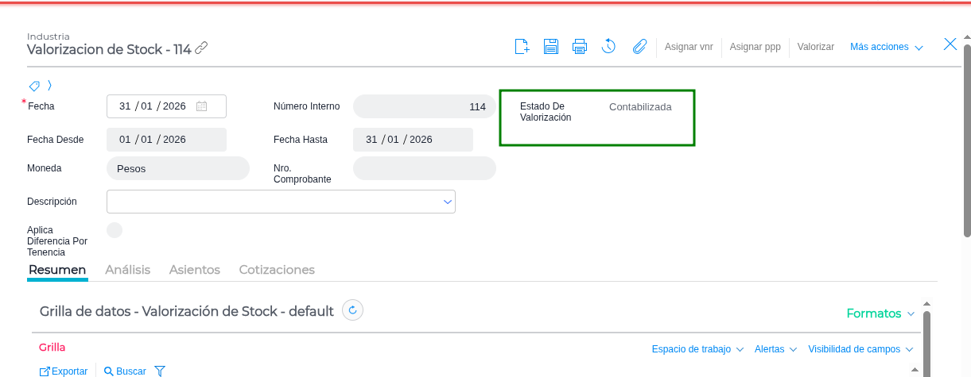Viewport: 971px width, 377px height.
Task: Open the Descripción dropdown
Action: [446, 202]
